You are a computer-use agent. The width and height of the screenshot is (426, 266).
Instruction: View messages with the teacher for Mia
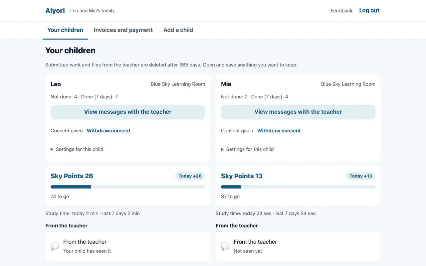pos(298,112)
